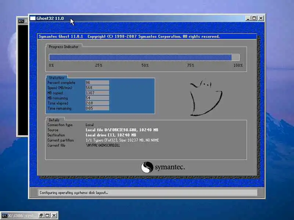The image size is (294, 220).
Task: Click the Current partition label
Action: click(x=60, y=140)
